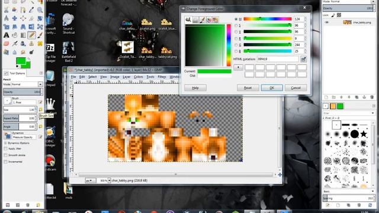The width and height of the screenshot is (379, 213).
Task: Select the Bucket Fill tool
Action: pos(15,35)
